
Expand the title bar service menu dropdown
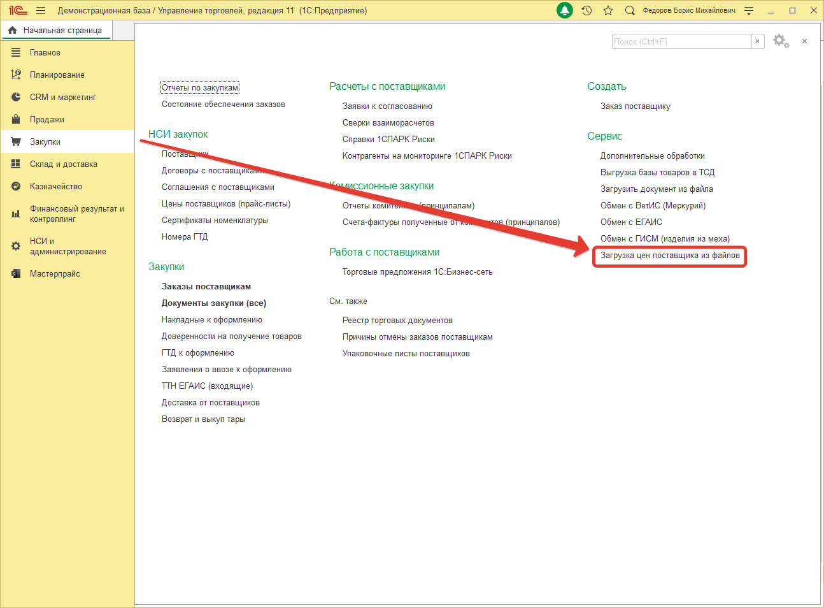coord(749,10)
